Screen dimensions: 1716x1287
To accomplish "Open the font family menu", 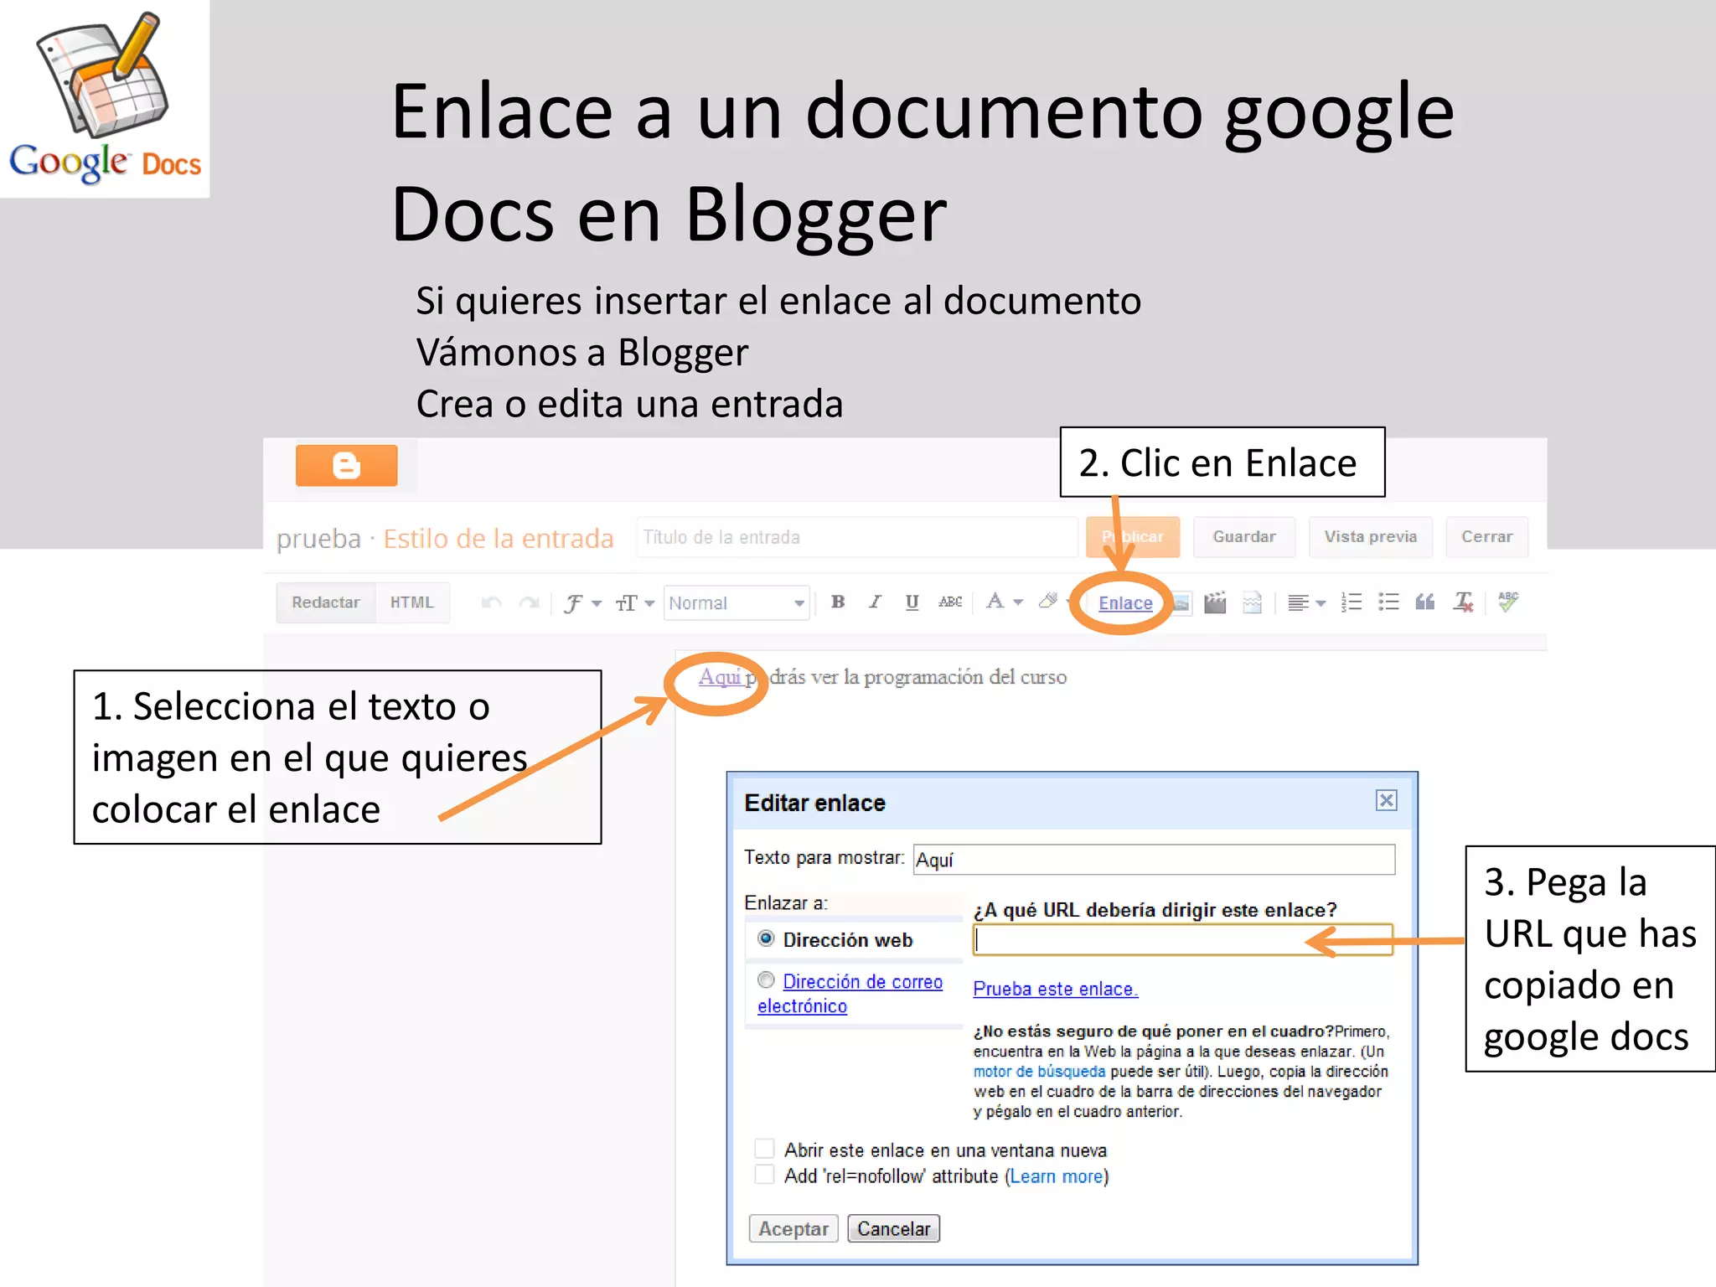I will coord(582,603).
